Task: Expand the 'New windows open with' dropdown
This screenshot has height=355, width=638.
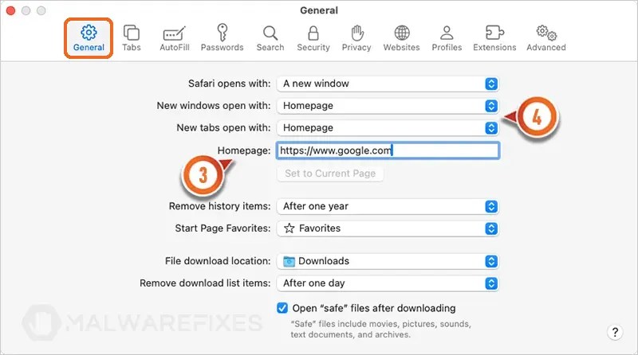Action: pos(388,106)
